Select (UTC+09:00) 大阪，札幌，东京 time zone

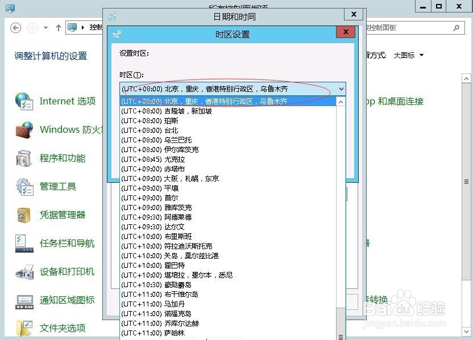click(228, 179)
